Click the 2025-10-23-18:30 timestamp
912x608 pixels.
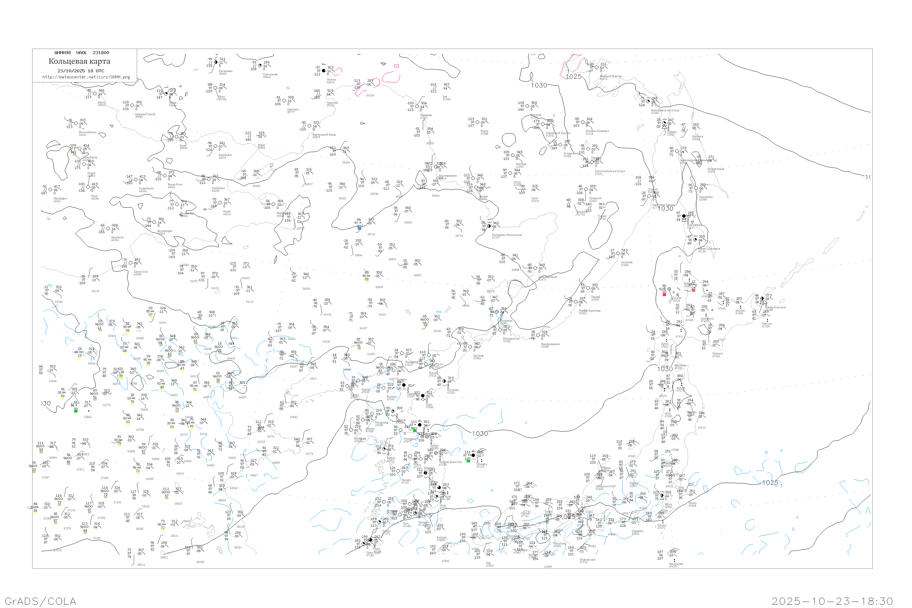[832, 601]
